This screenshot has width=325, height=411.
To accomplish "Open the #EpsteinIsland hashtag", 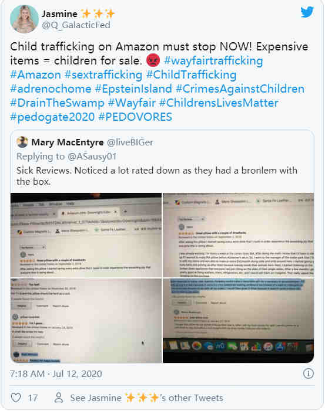I will point(133,89).
